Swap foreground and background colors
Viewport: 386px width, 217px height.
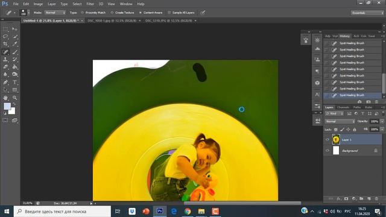click(x=14, y=104)
